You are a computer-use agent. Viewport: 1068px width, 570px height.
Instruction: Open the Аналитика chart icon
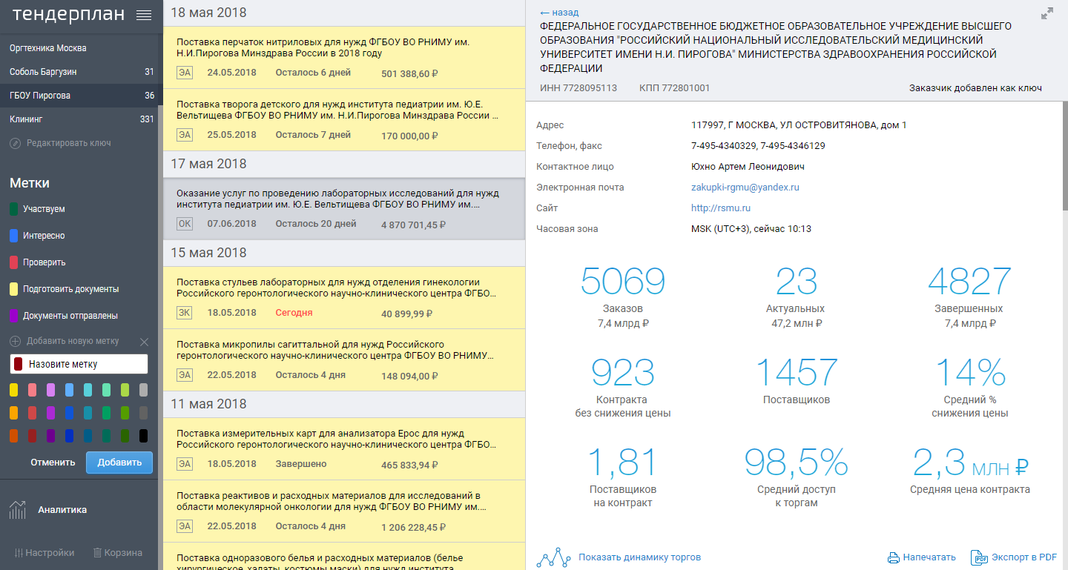18,510
